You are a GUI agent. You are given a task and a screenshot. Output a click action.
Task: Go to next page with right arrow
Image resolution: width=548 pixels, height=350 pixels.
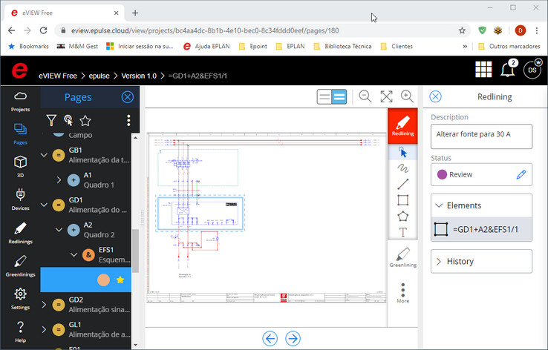pos(293,338)
